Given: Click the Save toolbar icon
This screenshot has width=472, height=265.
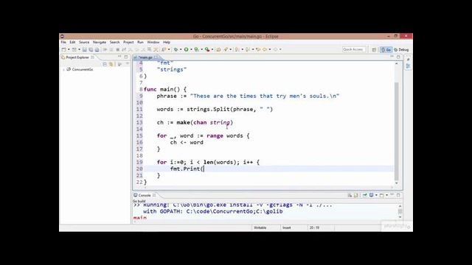Looking at the screenshot, I should point(85,49).
